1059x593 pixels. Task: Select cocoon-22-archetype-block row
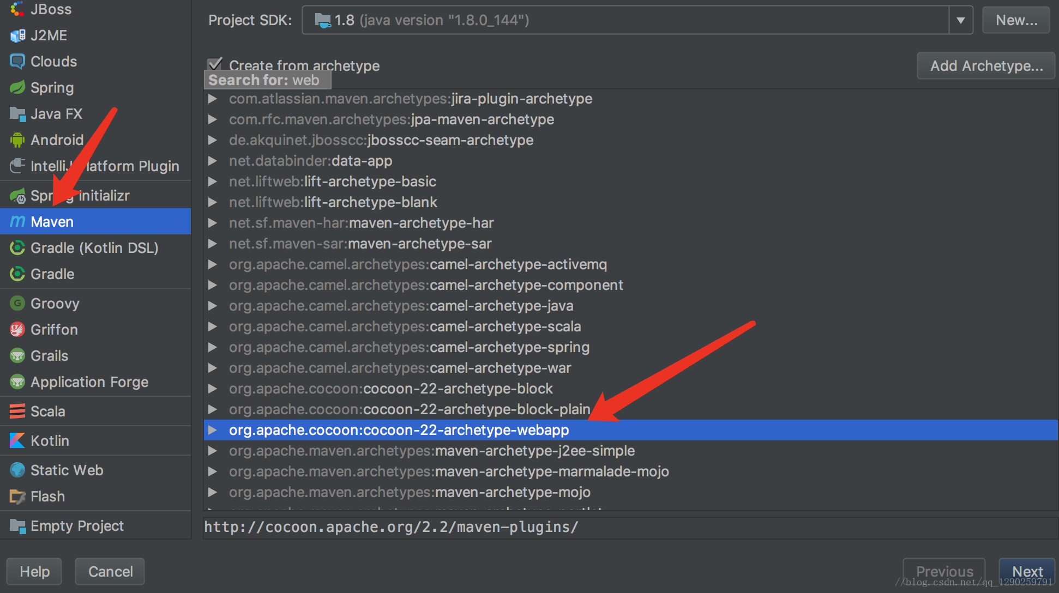coord(631,389)
